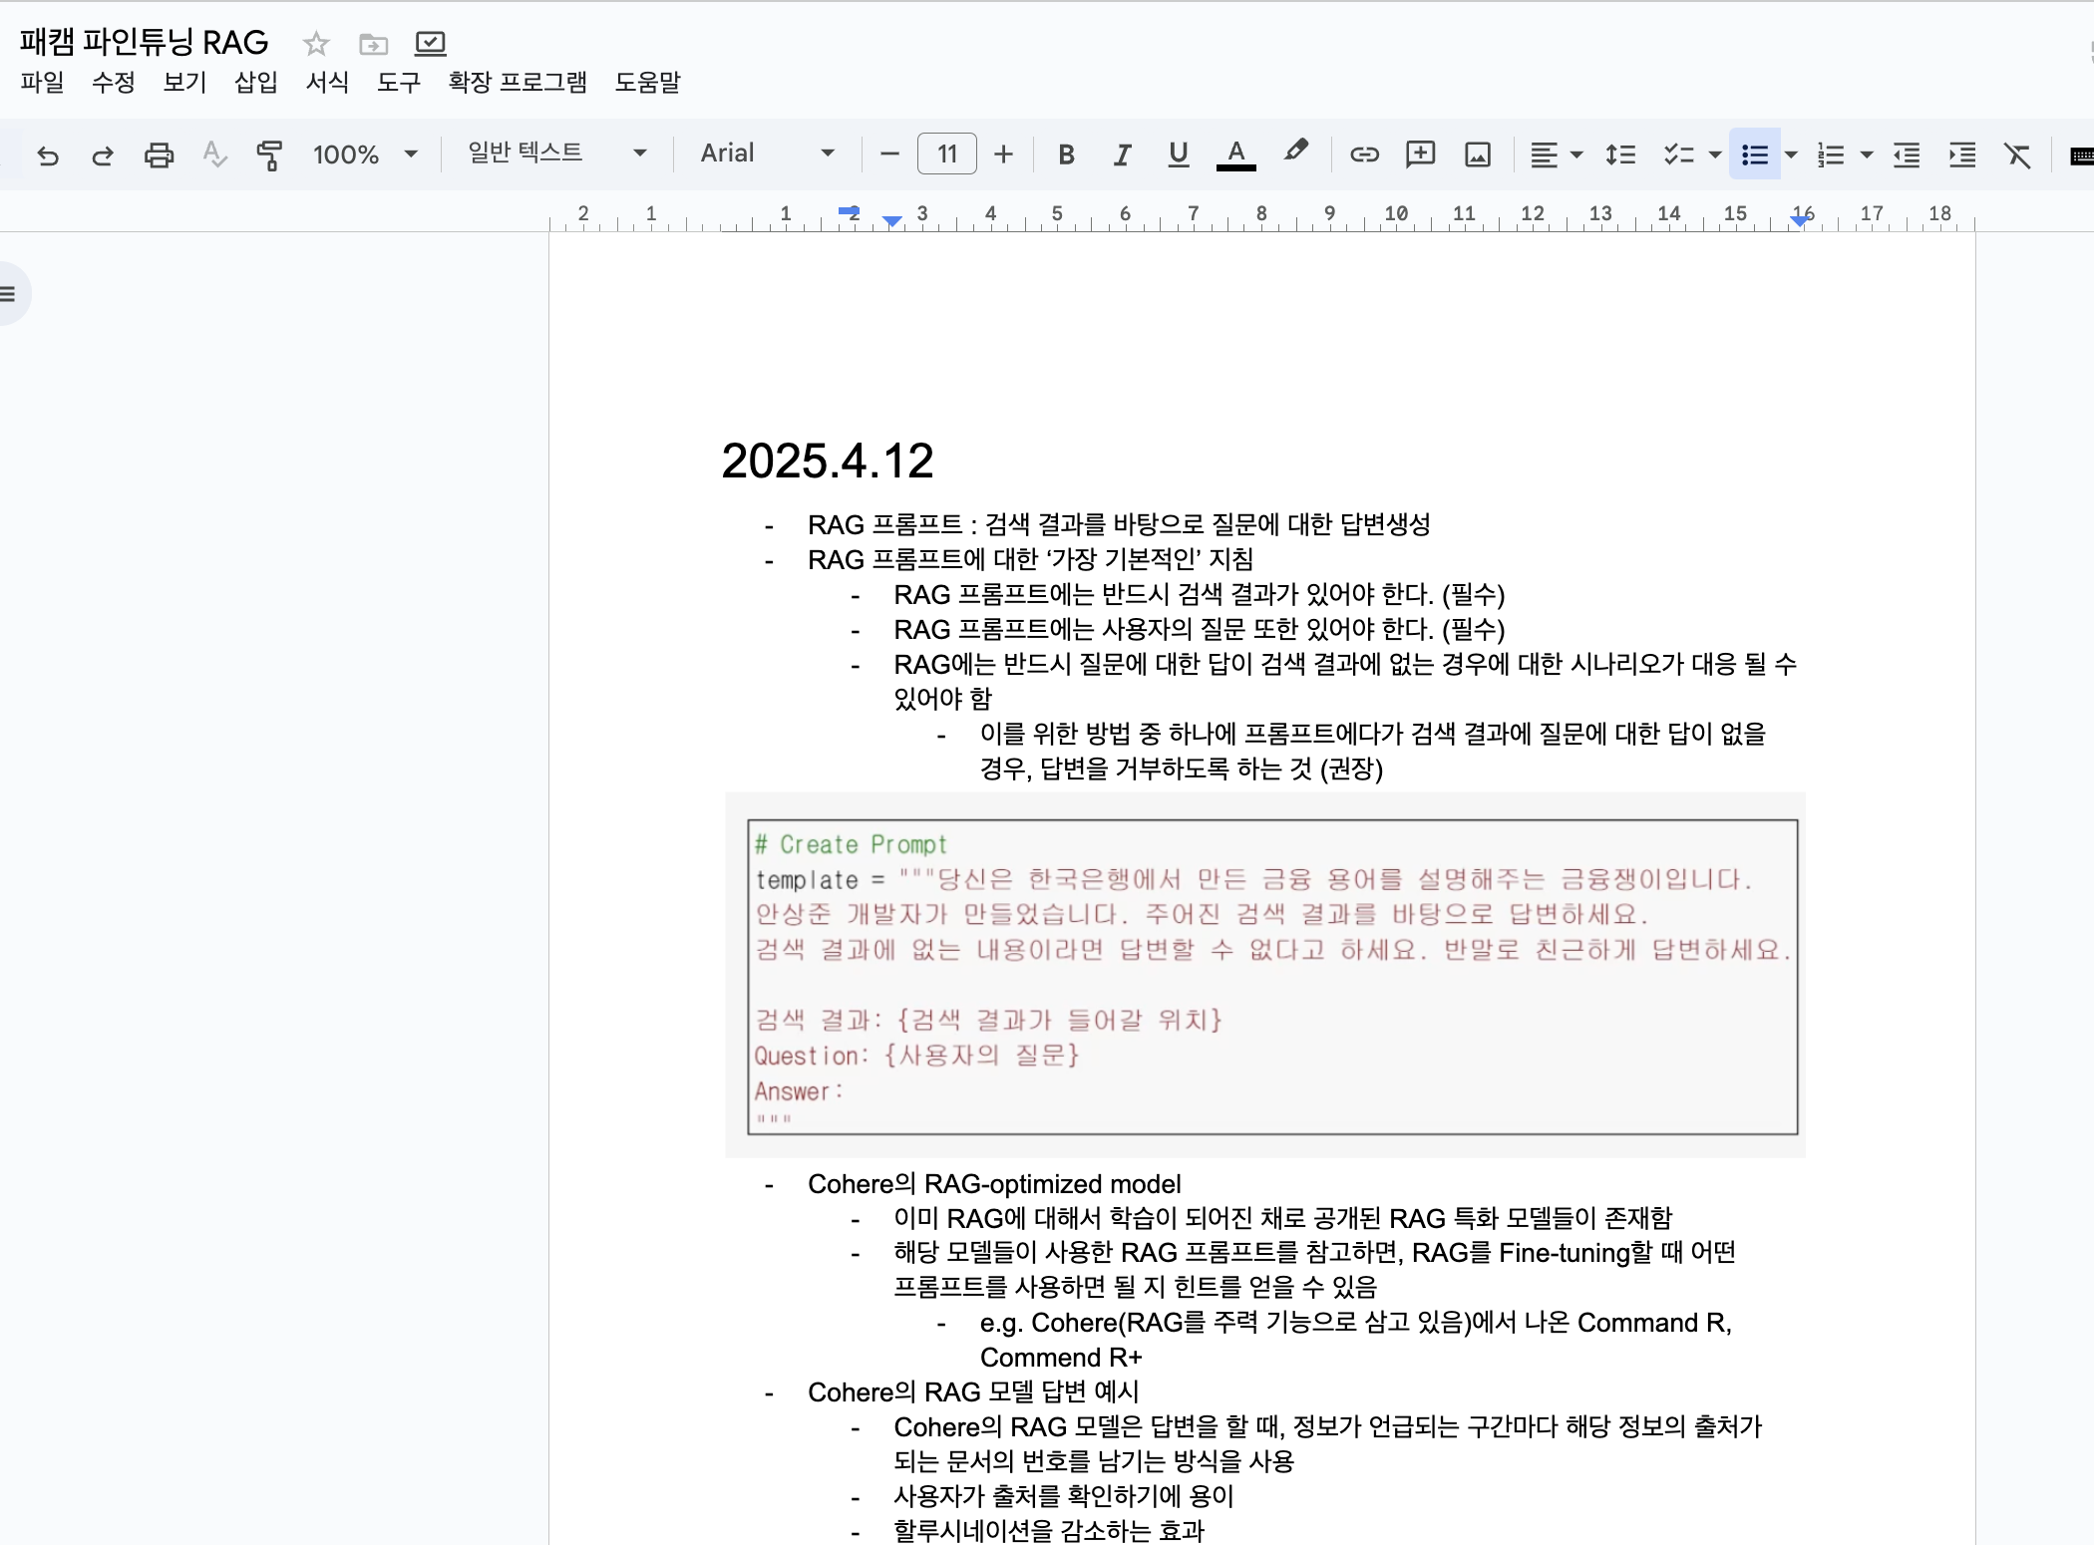Clear the text formatting

point(2017,154)
